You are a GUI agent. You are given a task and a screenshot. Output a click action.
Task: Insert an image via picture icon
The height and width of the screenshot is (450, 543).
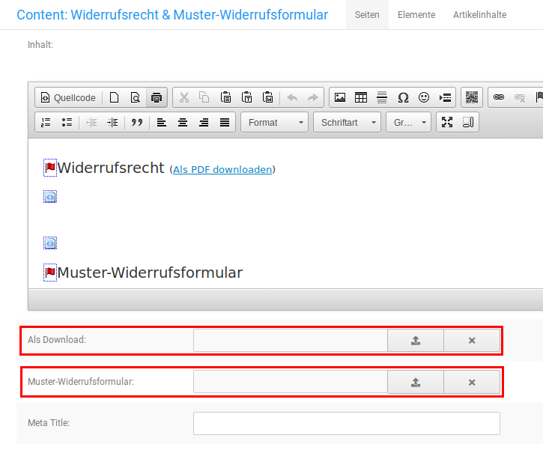(340, 97)
